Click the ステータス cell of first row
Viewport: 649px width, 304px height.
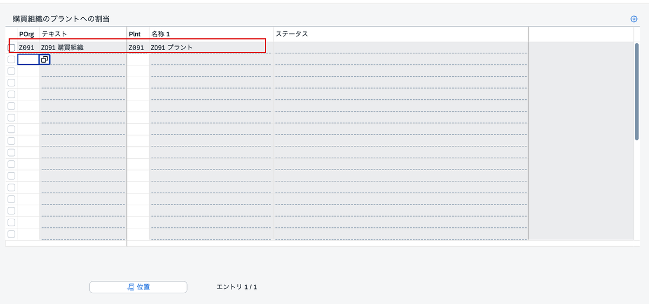(401, 48)
